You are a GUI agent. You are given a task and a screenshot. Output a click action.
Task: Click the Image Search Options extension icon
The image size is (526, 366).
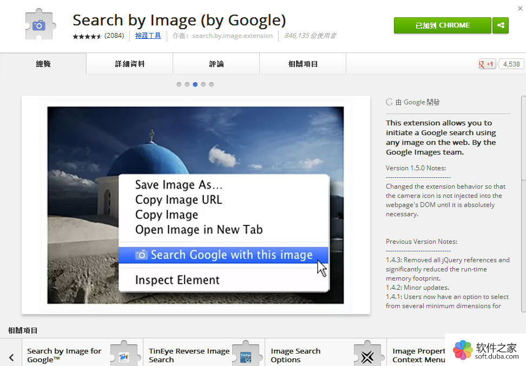click(x=367, y=354)
